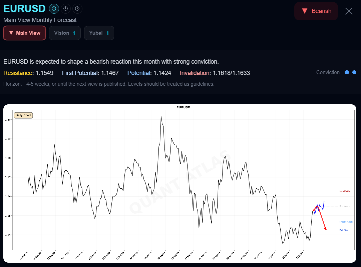Click the second Conviction dot
Image resolution: width=361 pixels, height=267 pixels.
coord(354,72)
